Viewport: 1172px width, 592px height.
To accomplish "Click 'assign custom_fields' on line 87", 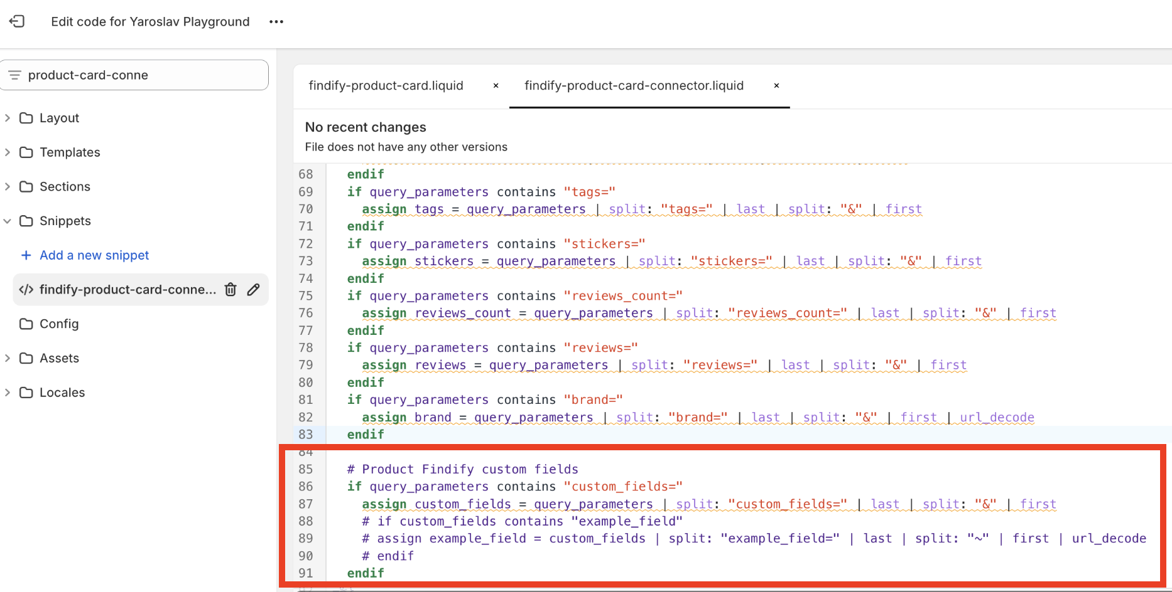I will 437,504.
